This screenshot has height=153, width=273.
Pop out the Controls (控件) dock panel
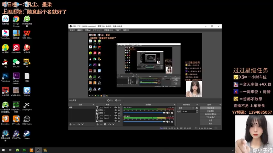click(x=220, y=105)
